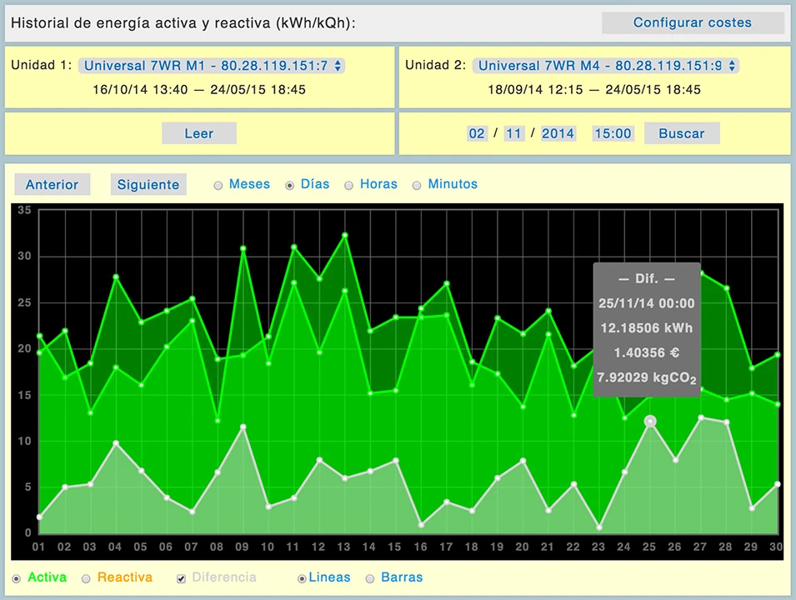
Task: Click the time field showing 15:00
Action: tap(613, 133)
